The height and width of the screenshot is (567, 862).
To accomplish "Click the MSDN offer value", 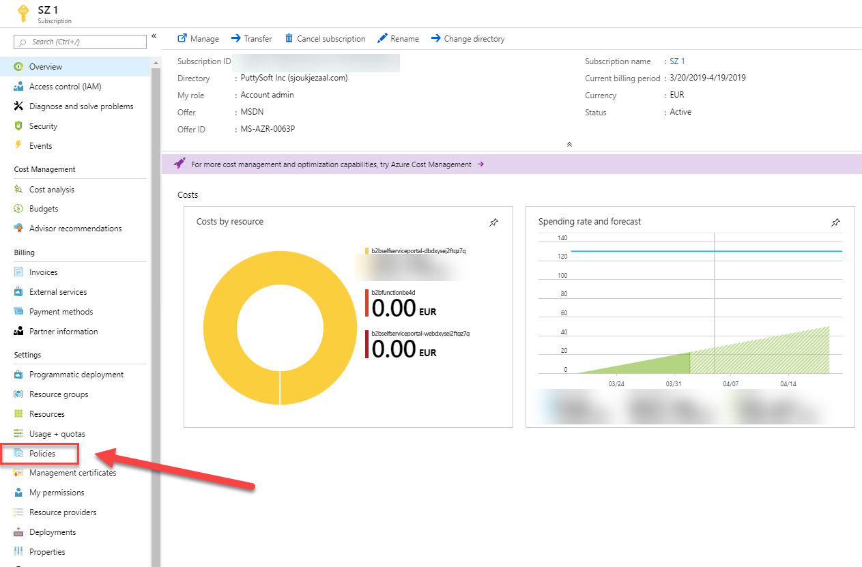I will [252, 113].
